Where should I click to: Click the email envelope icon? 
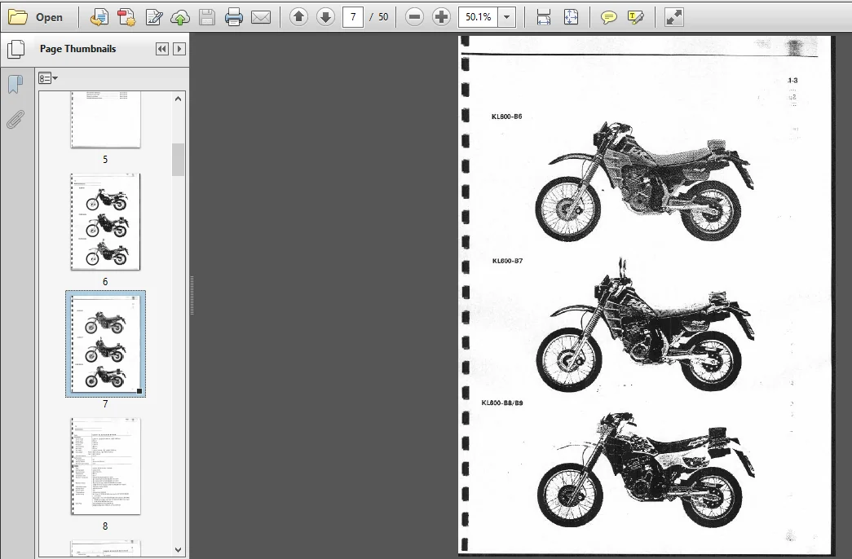point(261,17)
